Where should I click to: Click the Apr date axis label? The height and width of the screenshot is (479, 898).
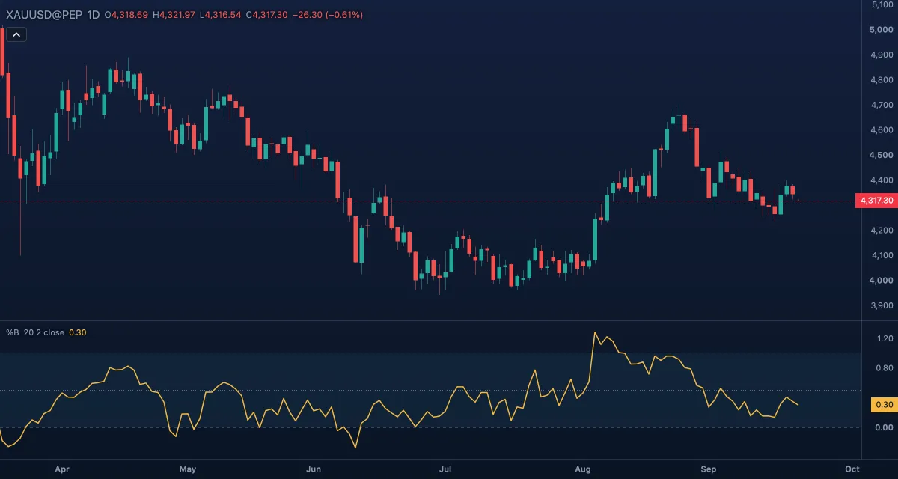click(62, 469)
